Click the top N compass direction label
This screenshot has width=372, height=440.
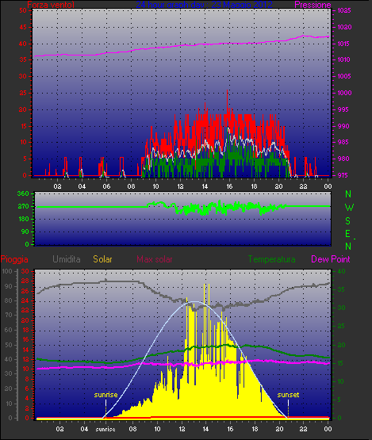[348, 194]
